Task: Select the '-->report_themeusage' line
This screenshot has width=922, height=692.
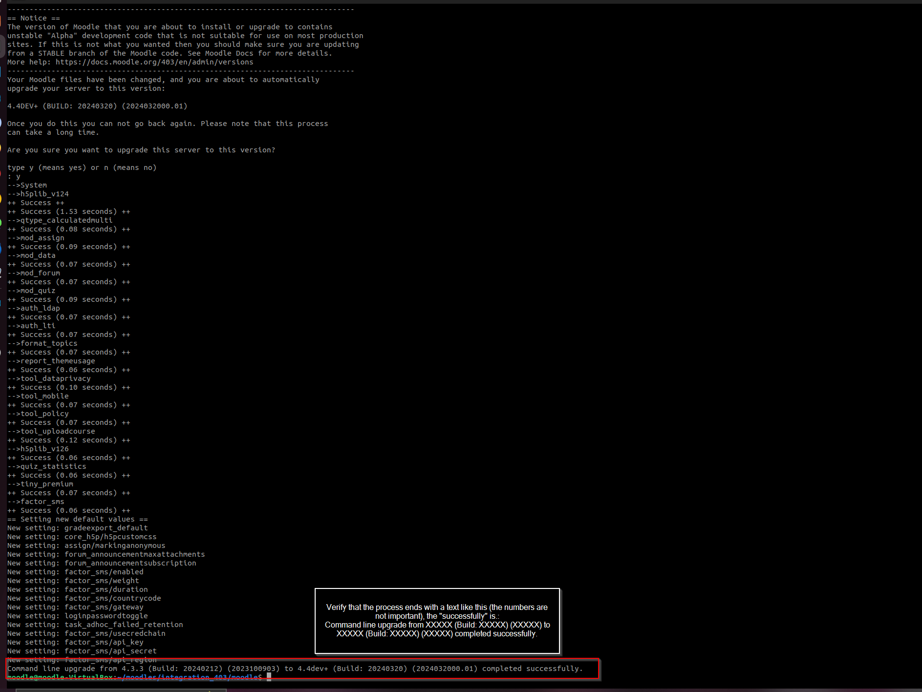Action: click(x=51, y=361)
